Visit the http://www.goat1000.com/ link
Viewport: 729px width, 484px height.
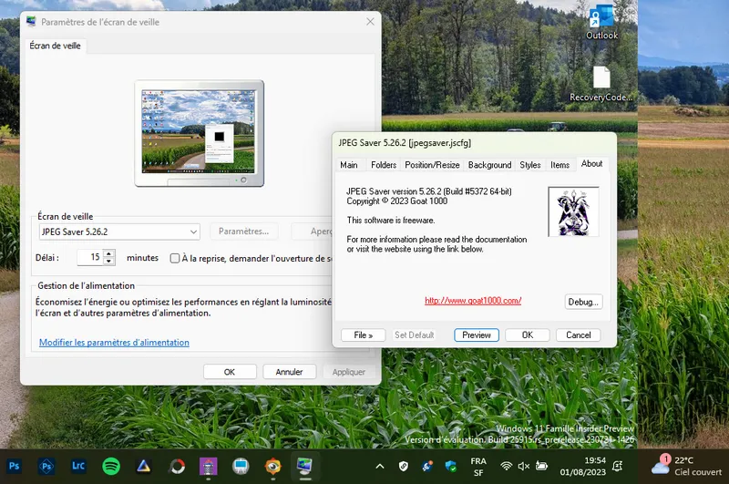[x=473, y=301]
